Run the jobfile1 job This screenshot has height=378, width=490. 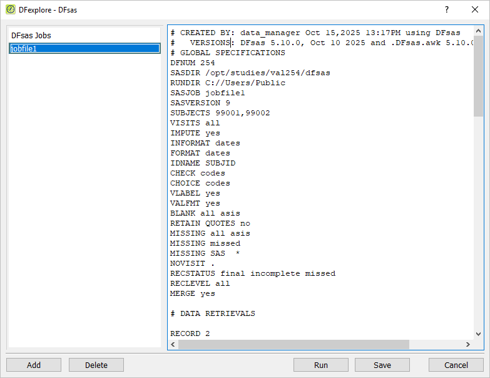(321, 365)
